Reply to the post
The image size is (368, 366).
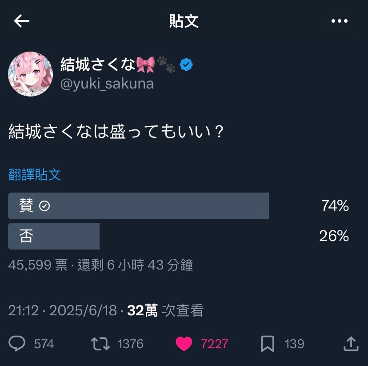(x=18, y=343)
